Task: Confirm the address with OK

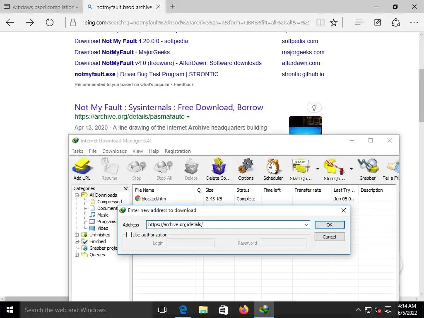Action: 329,225
